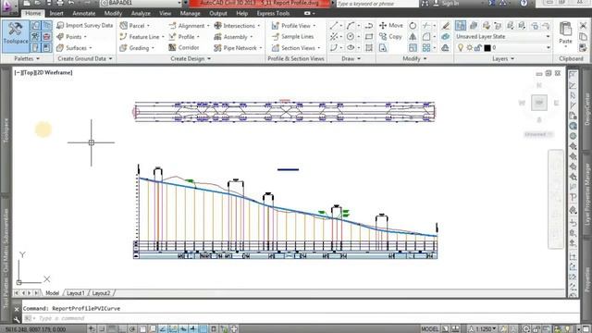Open Layer Properties manager icon

point(461,26)
